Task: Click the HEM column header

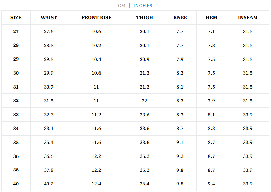Action: click(x=211, y=18)
